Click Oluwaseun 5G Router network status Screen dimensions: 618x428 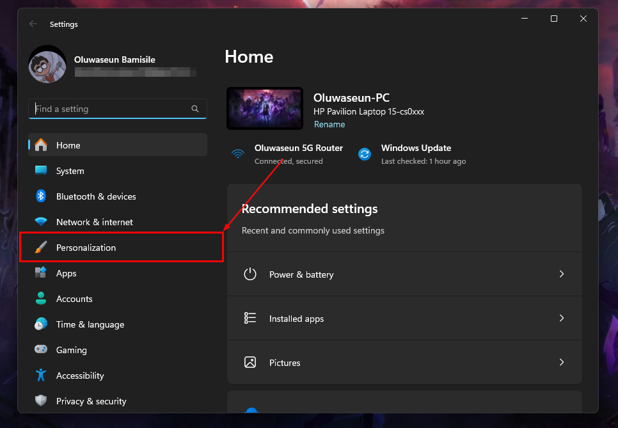click(298, 148)
